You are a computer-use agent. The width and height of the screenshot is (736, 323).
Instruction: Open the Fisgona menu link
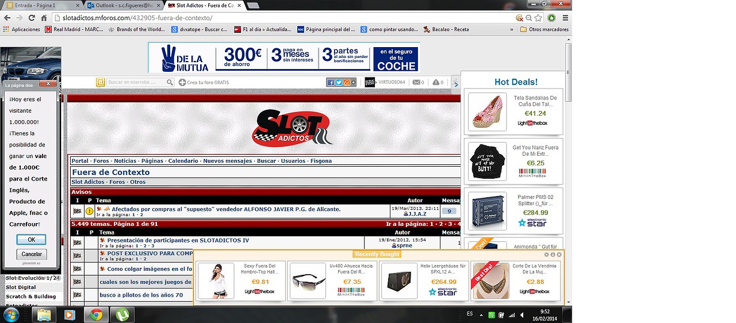click(x=321, y=161)
